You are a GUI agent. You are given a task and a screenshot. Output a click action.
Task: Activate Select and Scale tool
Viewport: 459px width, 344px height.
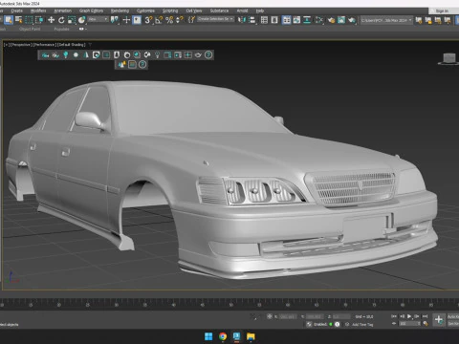(72, 20)
